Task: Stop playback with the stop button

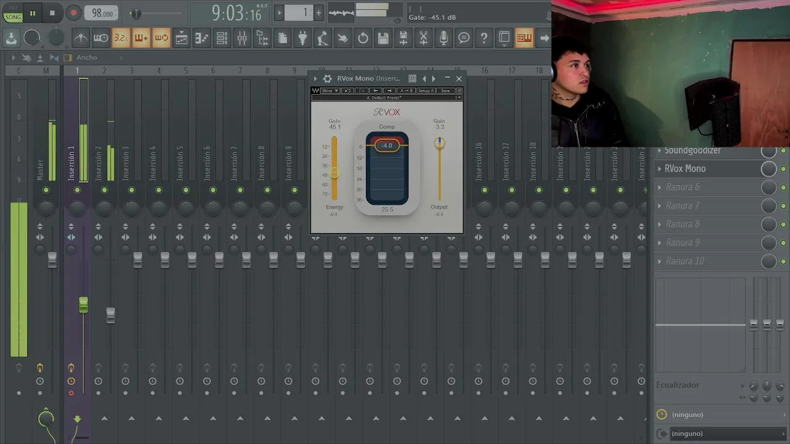Action: tap(52, 12)
